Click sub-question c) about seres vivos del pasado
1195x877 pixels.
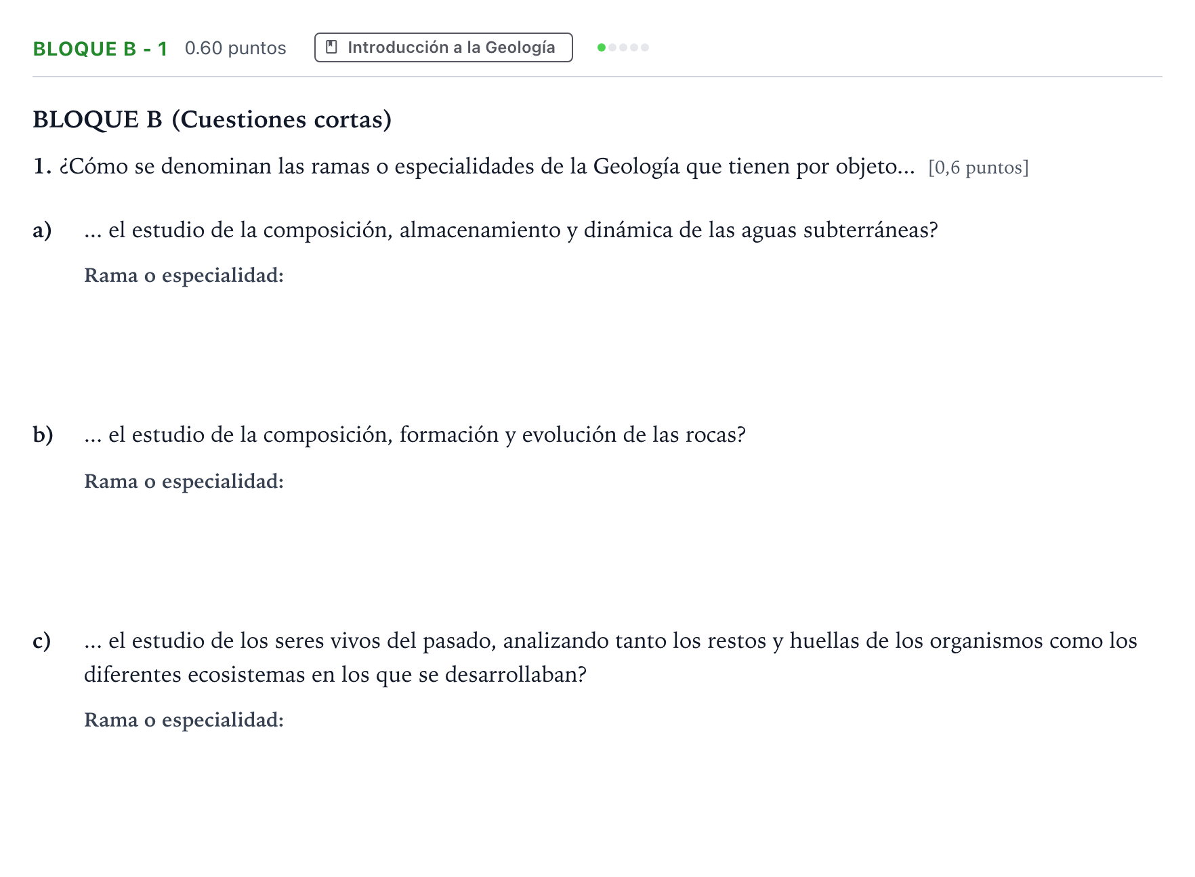click(610, 657)
